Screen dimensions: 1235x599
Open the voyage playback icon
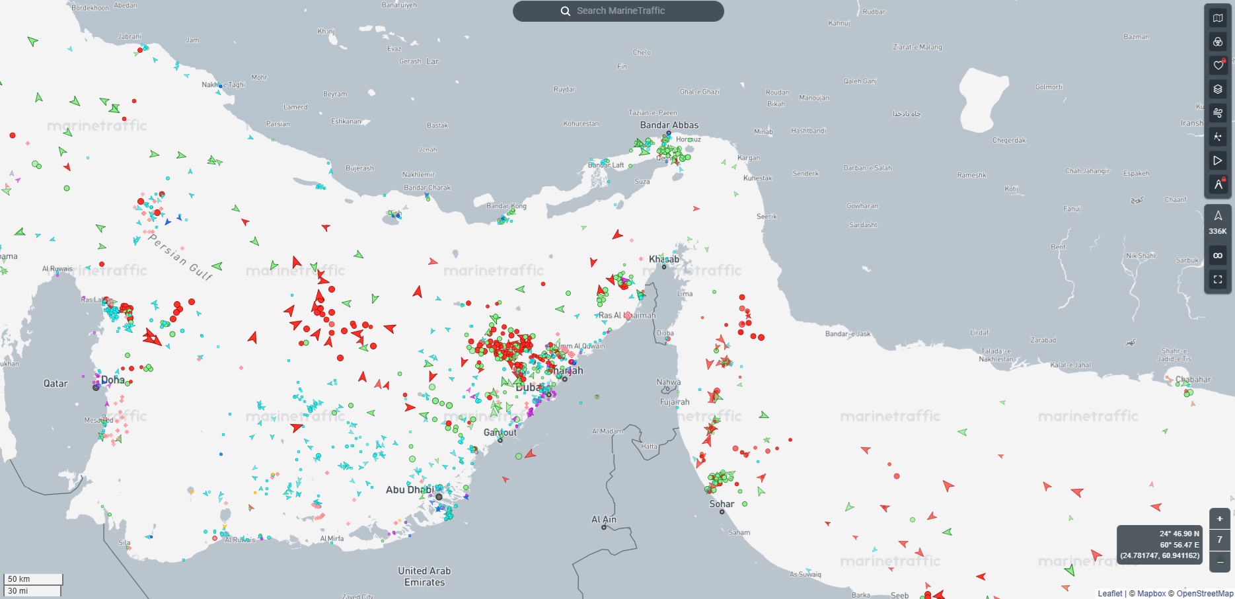(1218, 160)
